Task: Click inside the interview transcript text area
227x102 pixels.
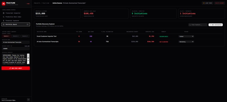Action: pos(14,59)
